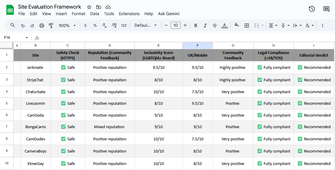Open the fill color picker
The image size is (335, 170).
pyautogui.click(x=236, y=25)
